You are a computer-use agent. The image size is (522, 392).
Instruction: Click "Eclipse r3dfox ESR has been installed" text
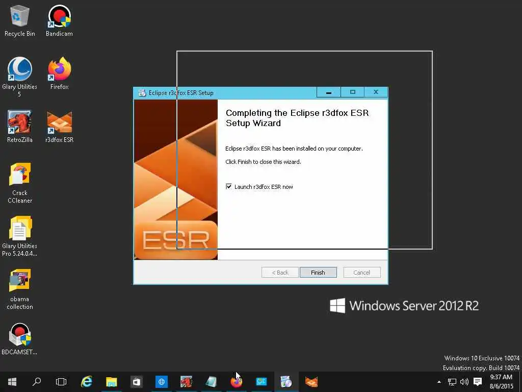click(x=294, y=149)
